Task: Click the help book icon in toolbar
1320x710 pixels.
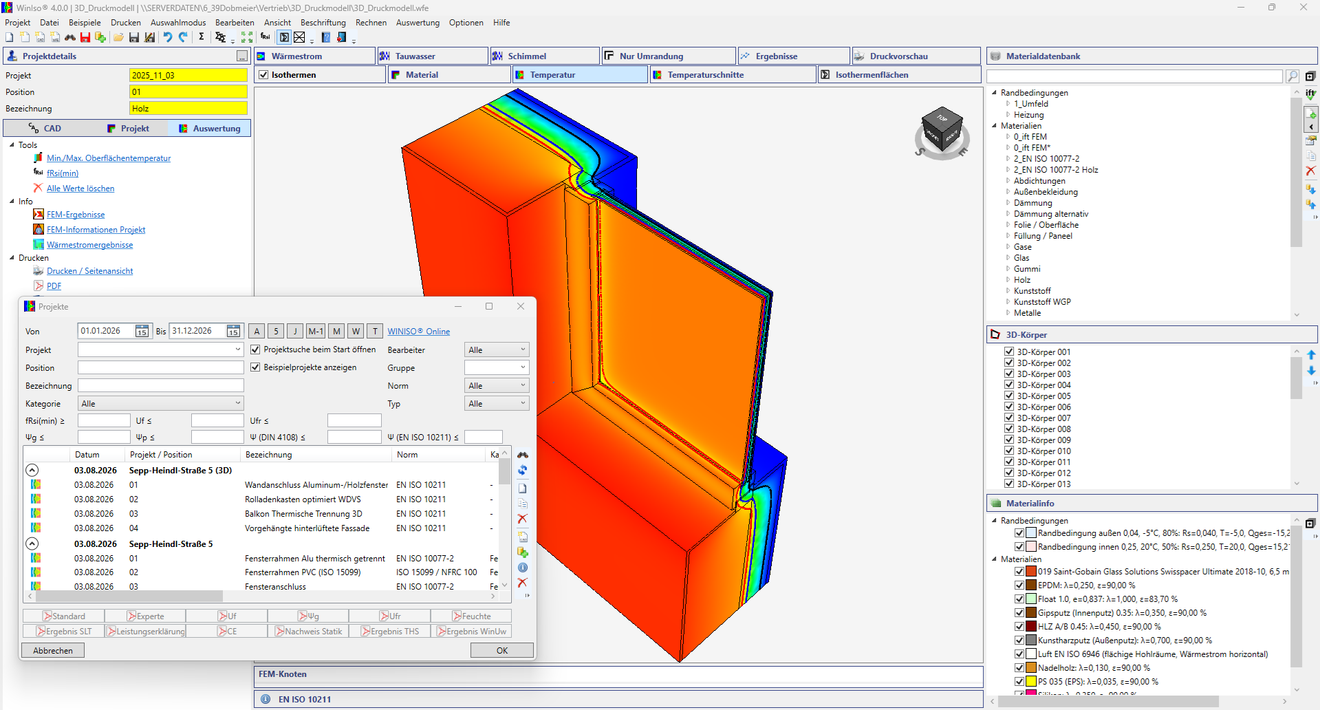Action: [326, 37]
